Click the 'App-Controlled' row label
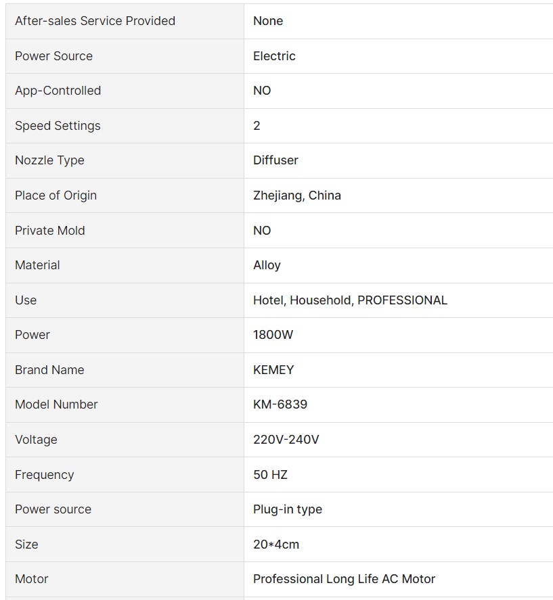The image size is (553, 600). (x=58, y=91)
